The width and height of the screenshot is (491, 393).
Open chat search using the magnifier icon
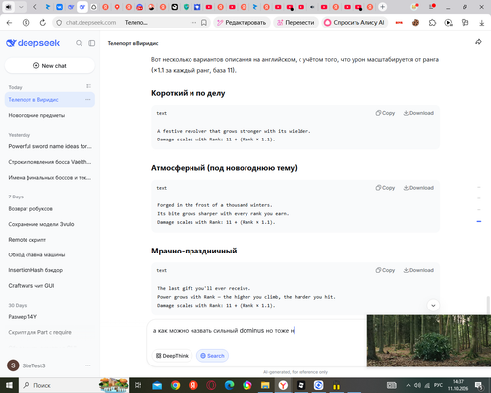pos(79,43)
